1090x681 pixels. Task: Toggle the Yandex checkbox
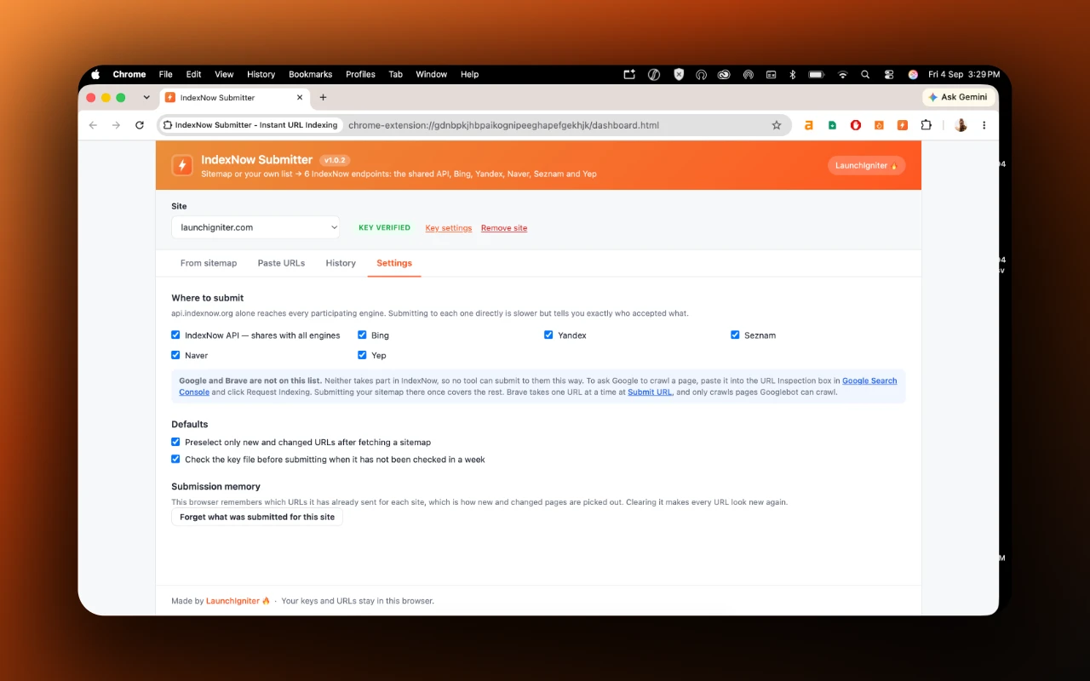click(548, 335)
